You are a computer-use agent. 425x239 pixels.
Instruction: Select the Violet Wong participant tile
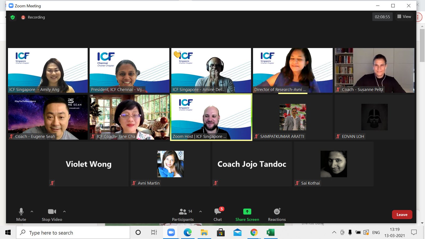(x=88, y=164)
